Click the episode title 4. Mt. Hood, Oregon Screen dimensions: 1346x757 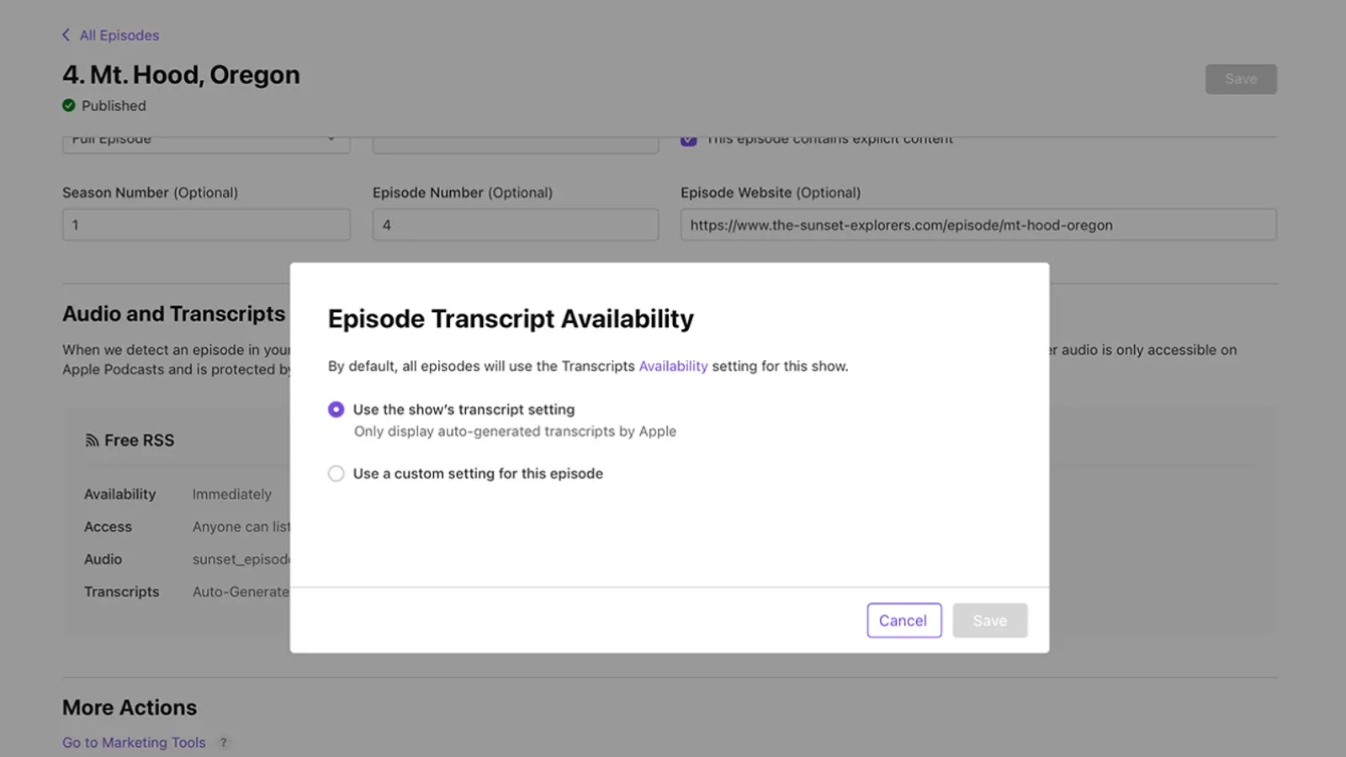click(x=181, y=75)
